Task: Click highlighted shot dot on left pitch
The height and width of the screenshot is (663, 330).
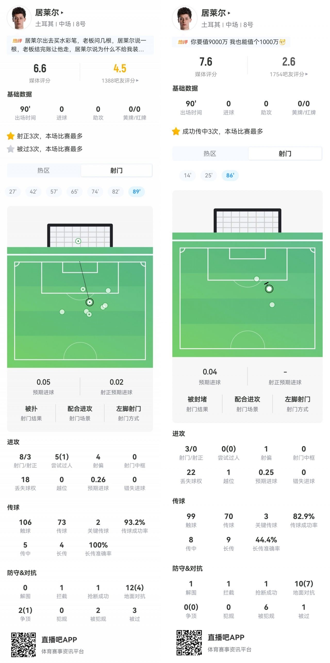Action: point(89,302)
